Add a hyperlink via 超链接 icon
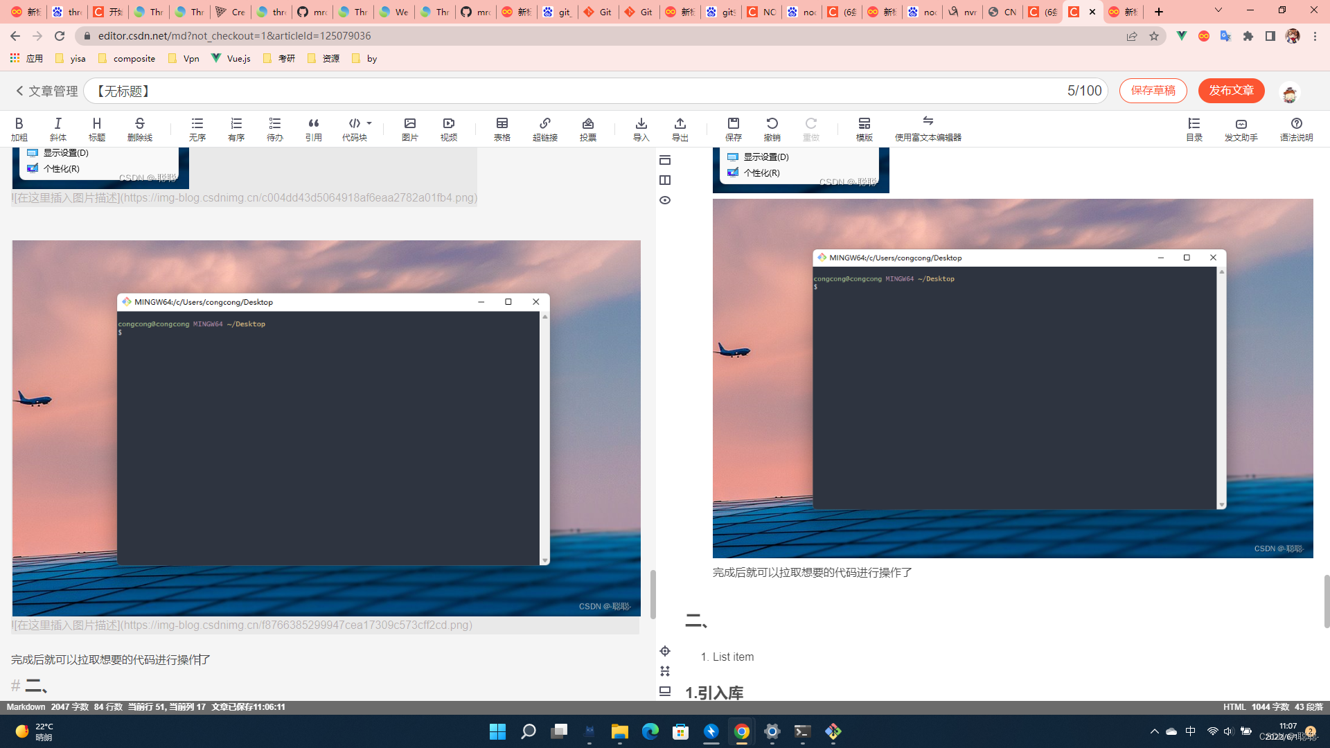This screenshot has width=1330, height=748. click(544, 129)
